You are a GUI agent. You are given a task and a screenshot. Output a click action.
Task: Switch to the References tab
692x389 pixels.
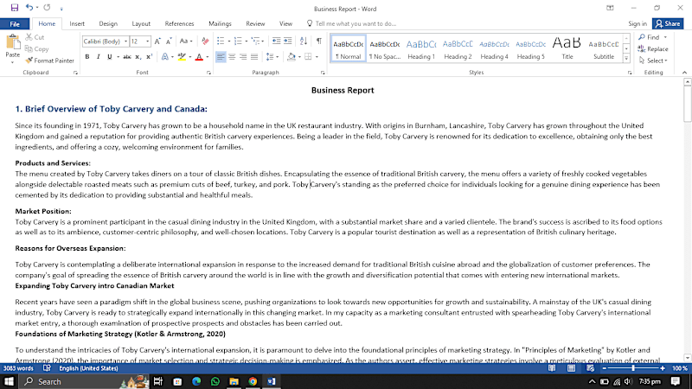tap(179, 24)
